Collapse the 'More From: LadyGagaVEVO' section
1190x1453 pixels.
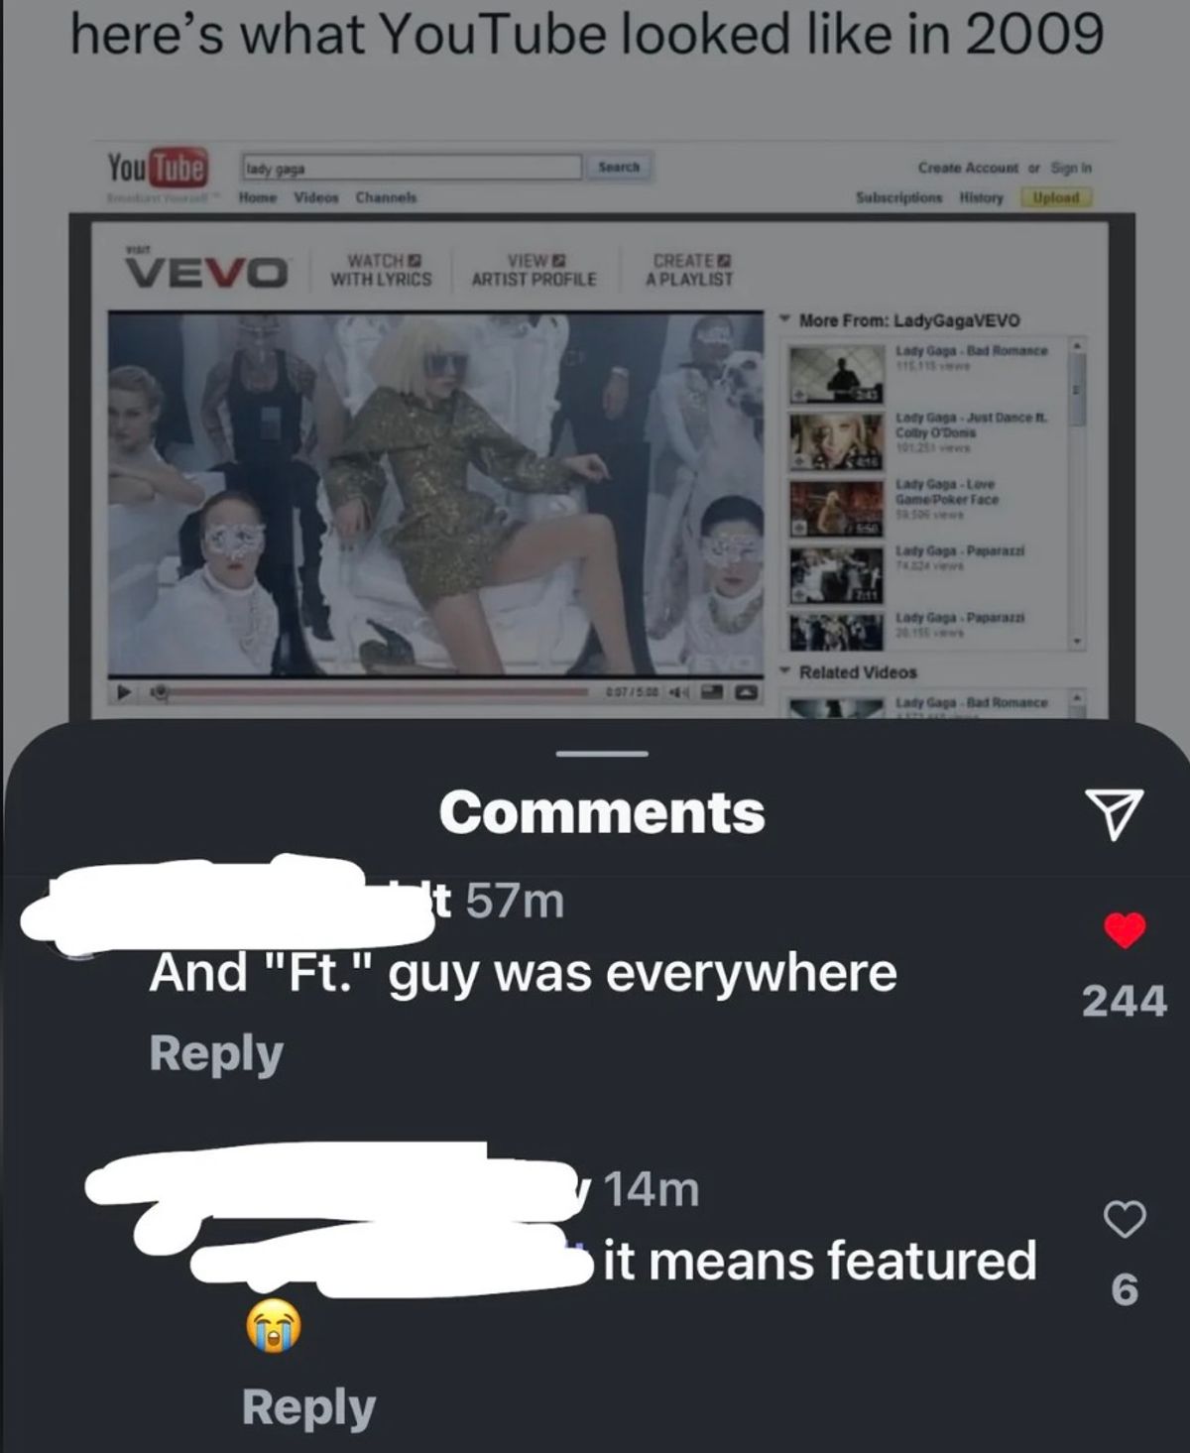784,320
